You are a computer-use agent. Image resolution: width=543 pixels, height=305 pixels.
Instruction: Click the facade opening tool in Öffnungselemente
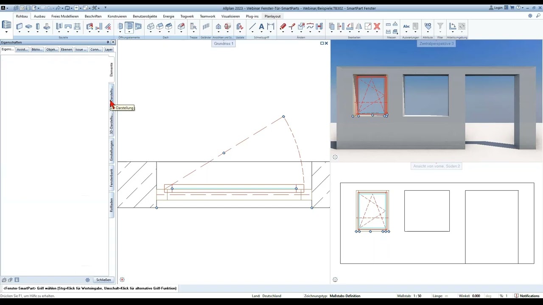pyautogui.click(x=138, y=26)
